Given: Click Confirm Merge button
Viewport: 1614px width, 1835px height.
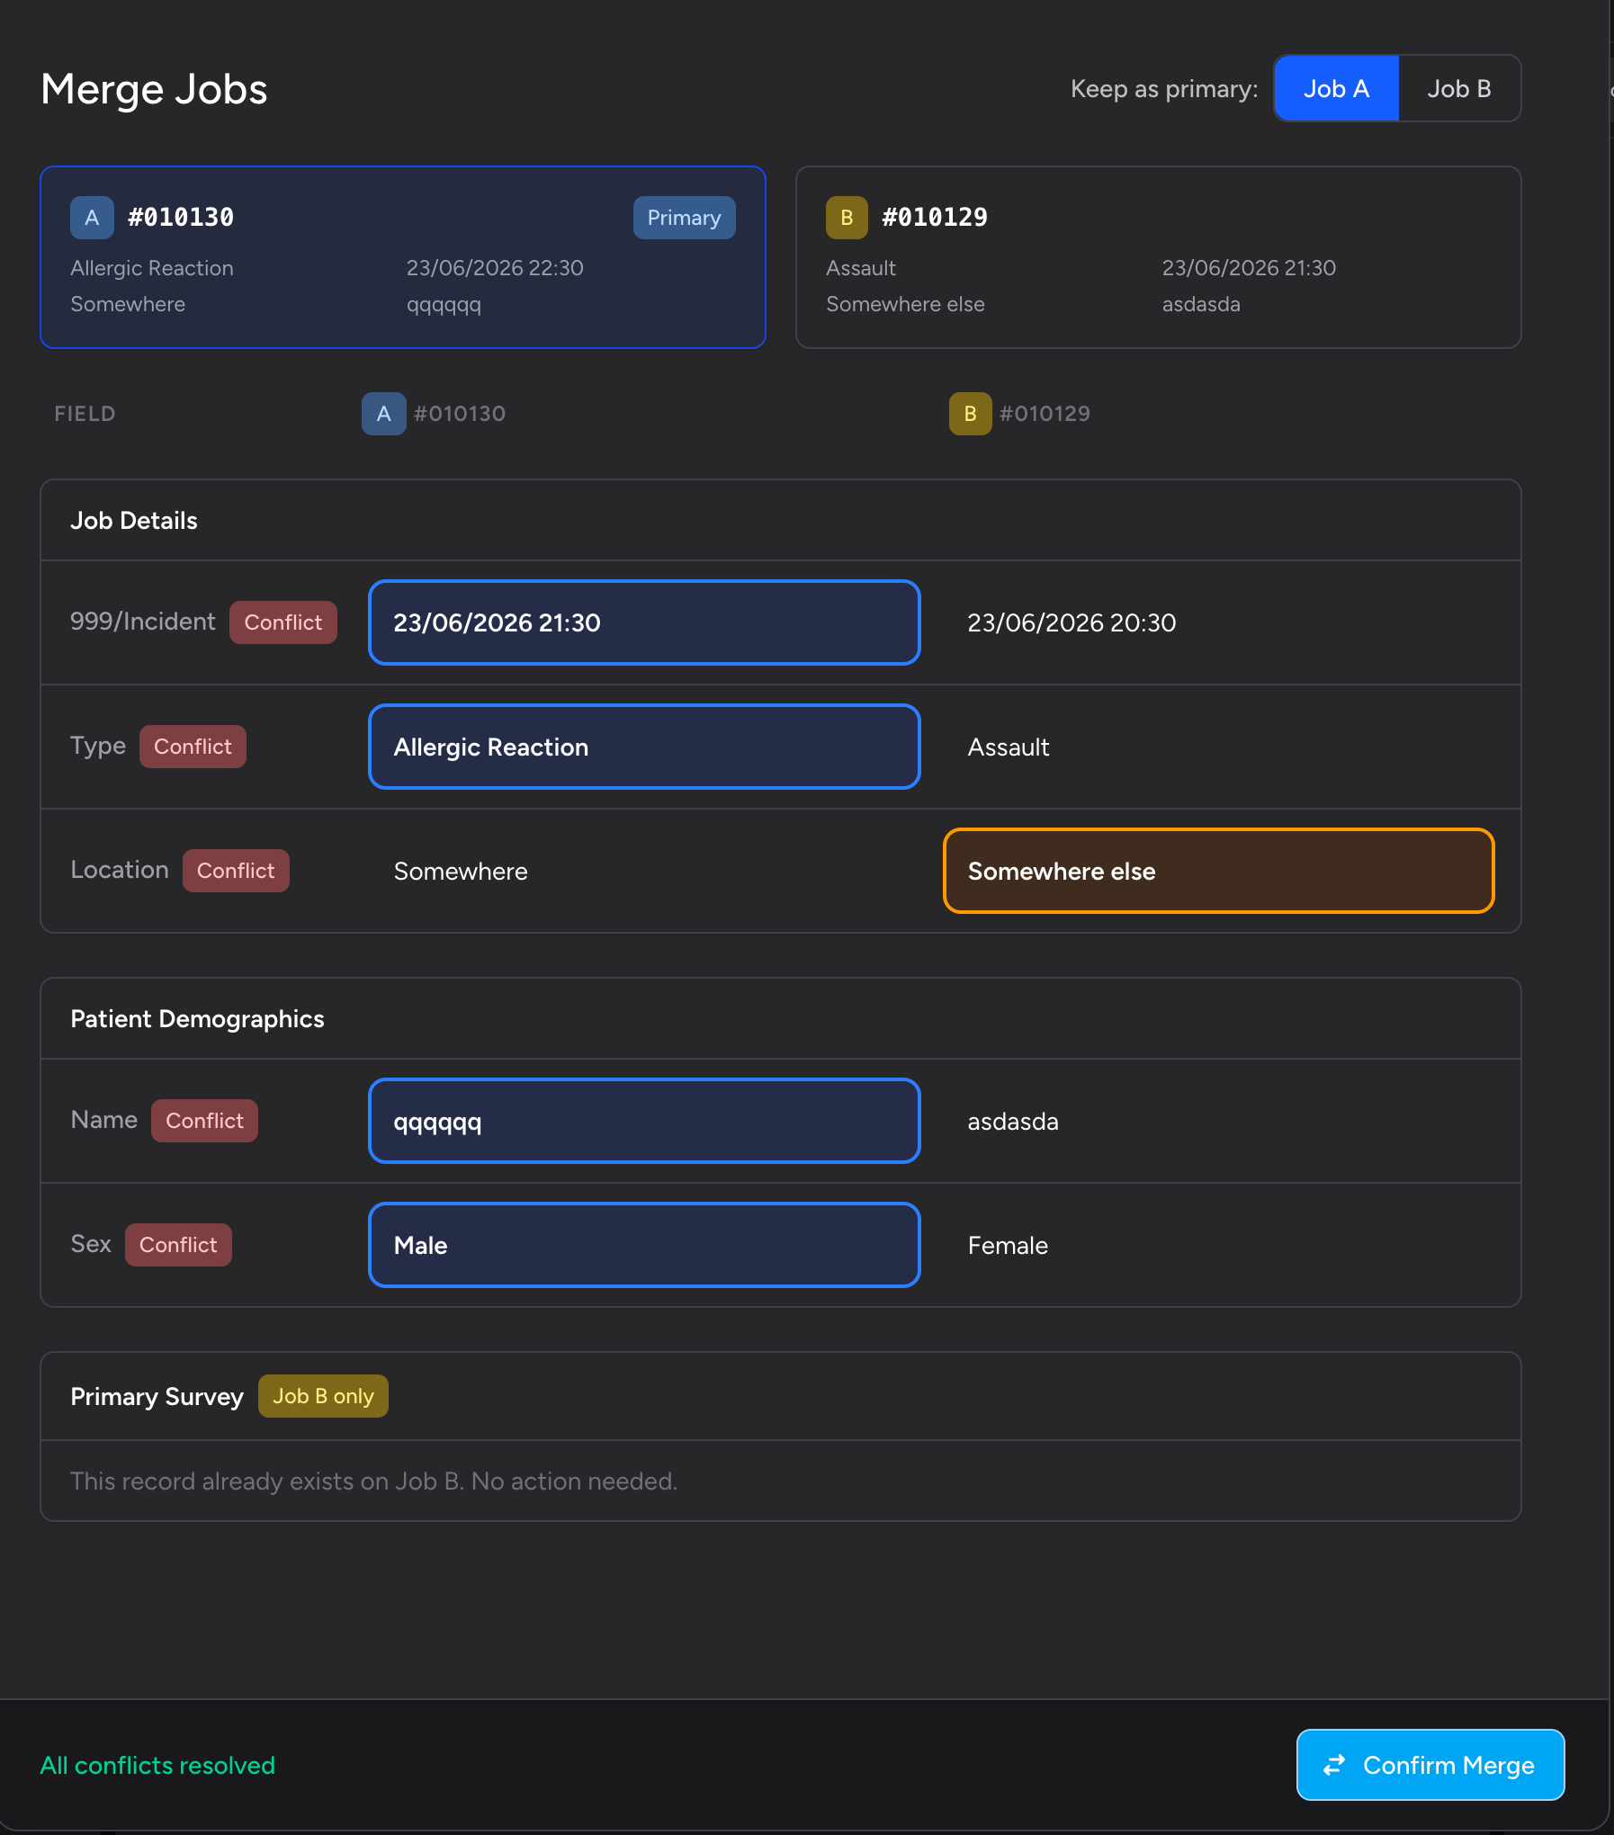Looking at the screenshot, I should [x=1430, y=1765].
